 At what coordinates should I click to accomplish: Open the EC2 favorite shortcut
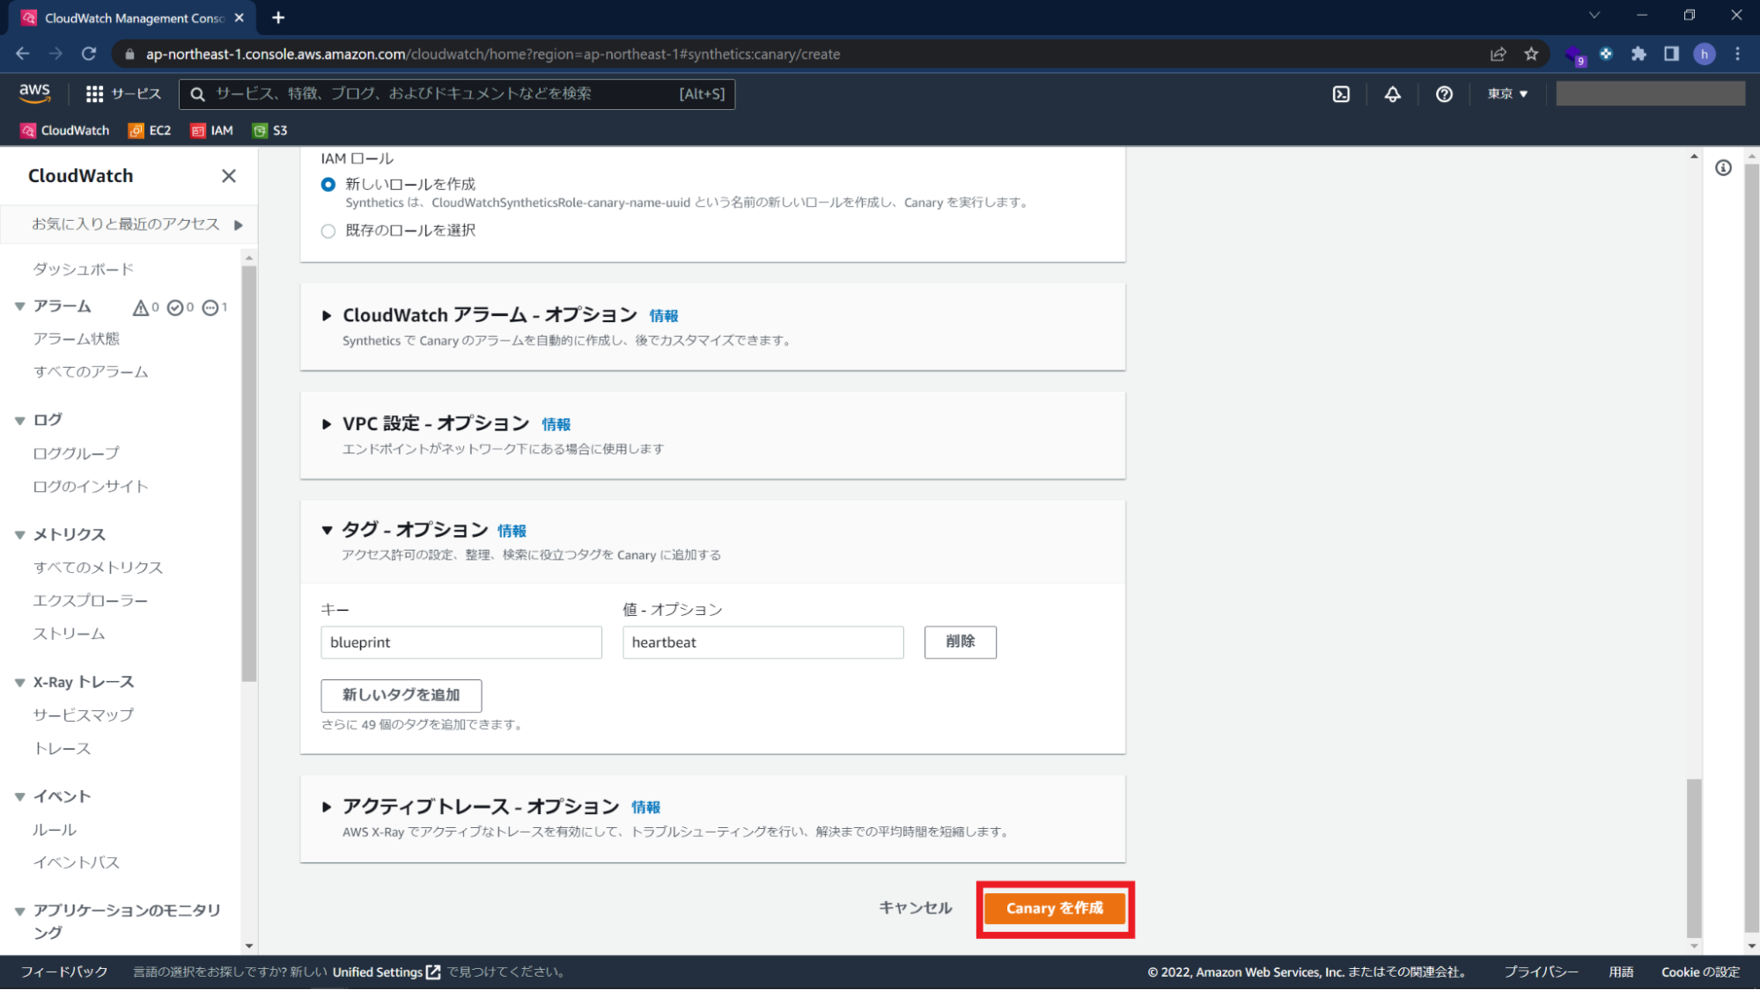[150, 130]
